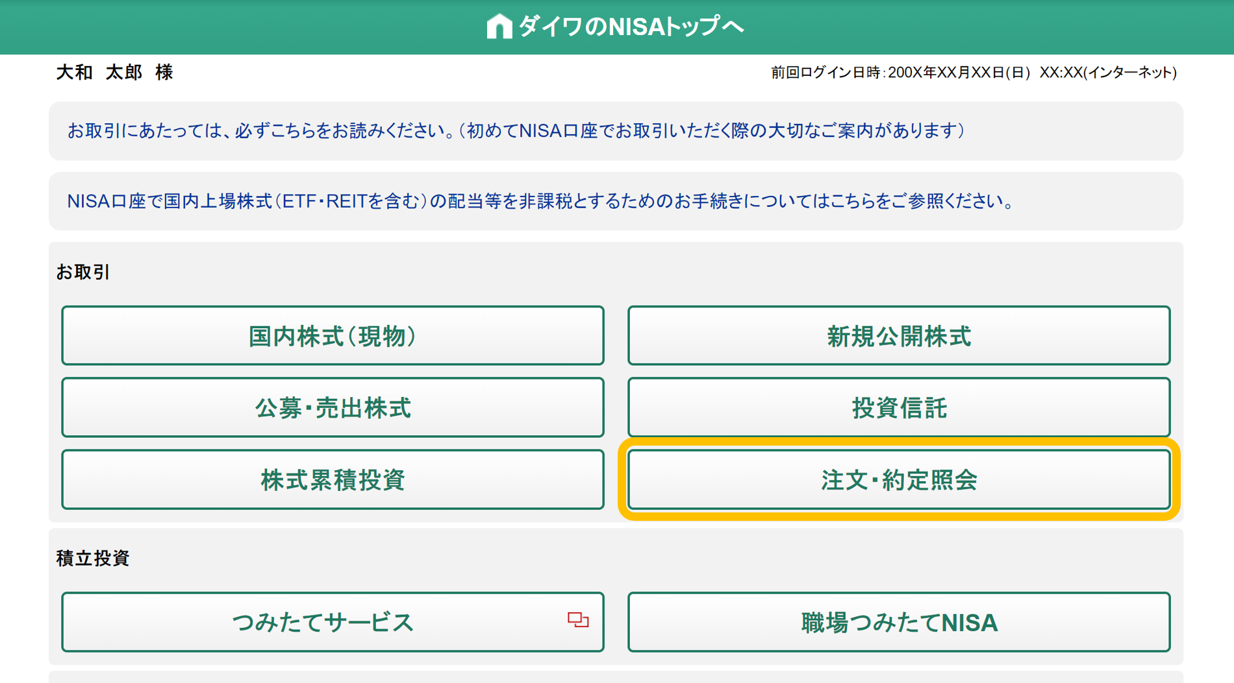Click the user name 大和 太郎 様
This screenshot has height=683, width=1234.
(x=114, y=72)
